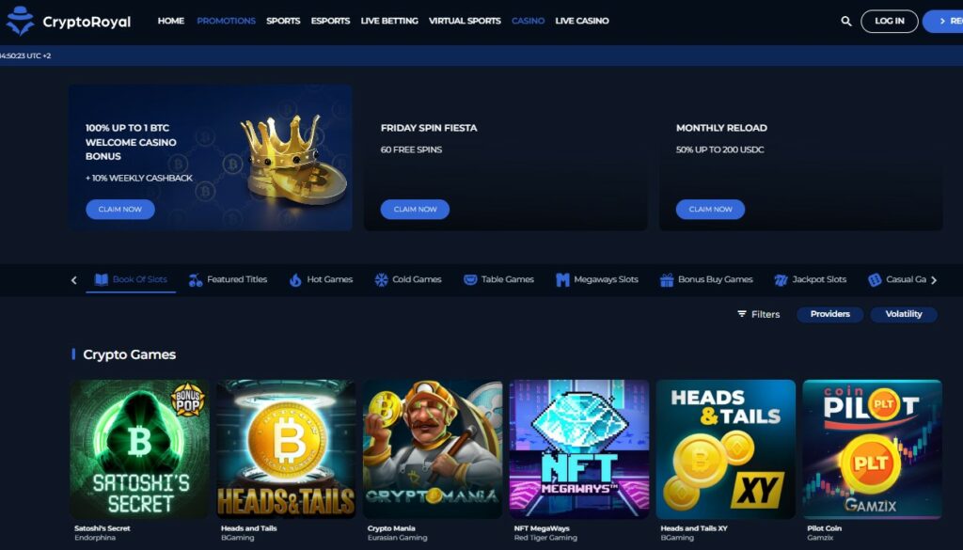Open the Filters icon control

pyautogui.click(x=742, y=314)
